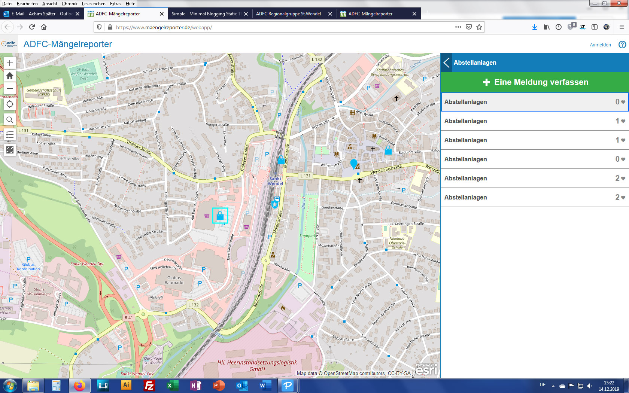The image size is (629, 393).
Task: Toggle the Firefox sidebar
Action: pos(595,27)
